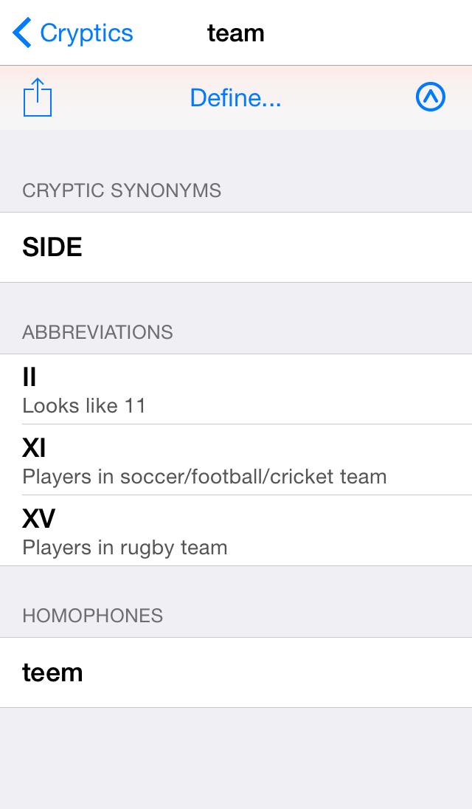Image resolution: width=472 pixels, height=809 pixels.
Task: Return to Cryptics list
Action: 72,32
